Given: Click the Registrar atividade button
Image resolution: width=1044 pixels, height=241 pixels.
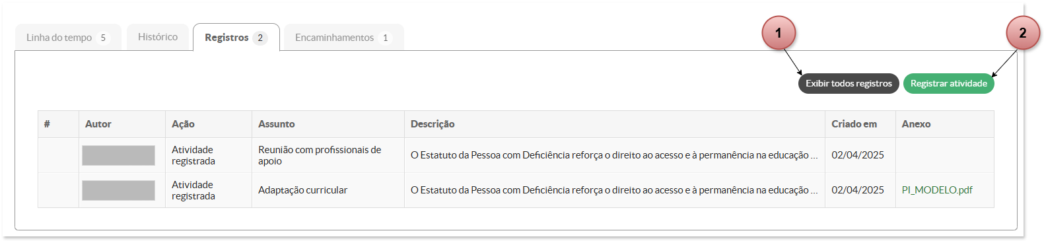Looking at the screenshot, I should 948,83.
